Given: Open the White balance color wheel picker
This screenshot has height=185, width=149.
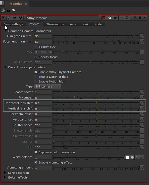Looking at the screenshot, I should point(132,157).
